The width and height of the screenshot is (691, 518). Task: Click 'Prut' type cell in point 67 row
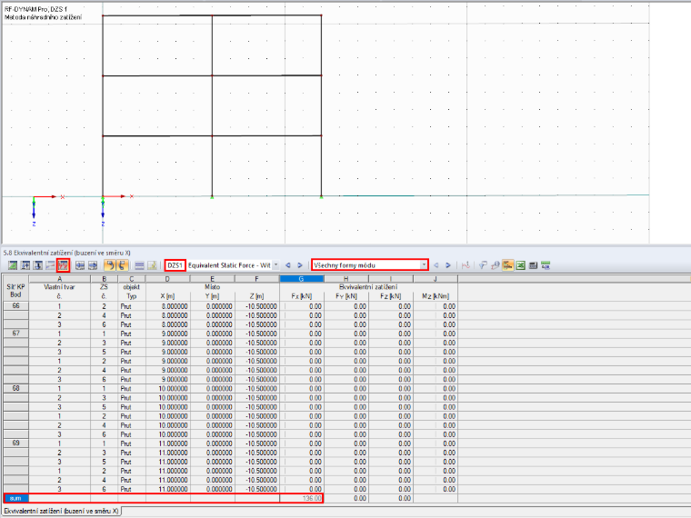(131, 334)
